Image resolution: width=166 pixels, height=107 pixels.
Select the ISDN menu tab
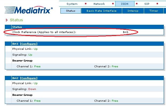click(x=125, y=4)
